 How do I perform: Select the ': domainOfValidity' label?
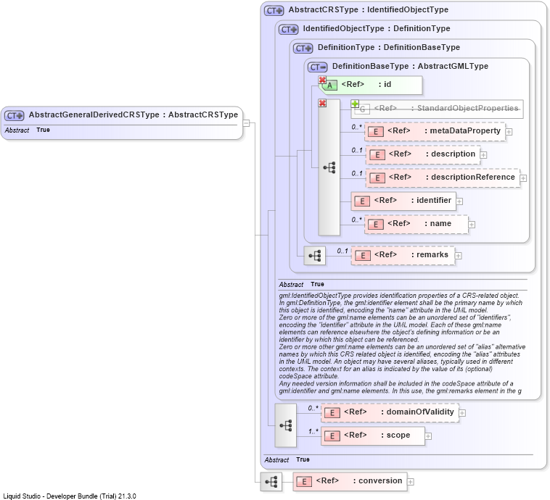pyautogui.click(x=417, y=412)
